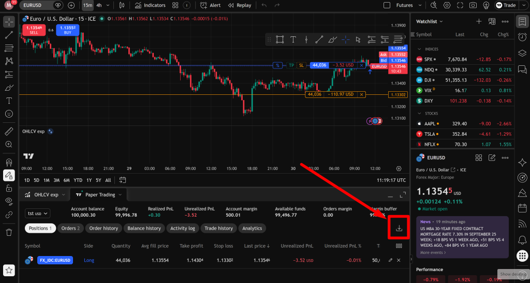Open the indicator templates grid icon
Image resolution: width=530 pixels, height=283 pixels.
coord(175,5)
